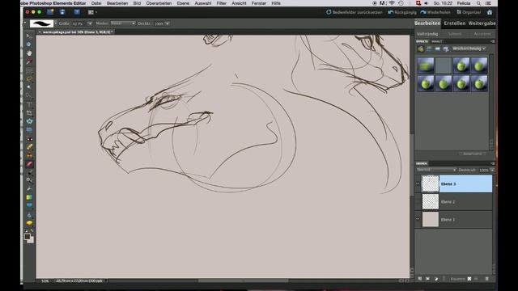Show layer styles category in Effekte panel
This screenshot has height=291, width=518.
[429, 48]
